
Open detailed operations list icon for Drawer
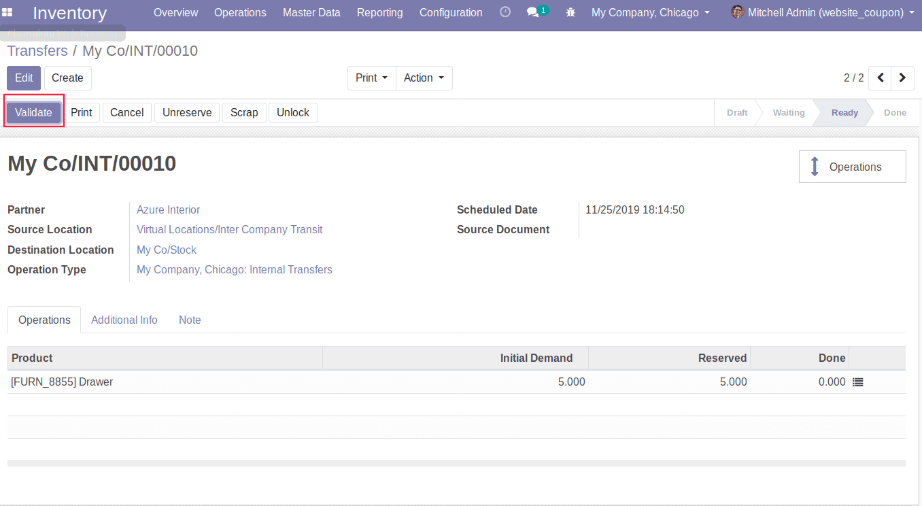pyautogui.click(x=858, y=382)
